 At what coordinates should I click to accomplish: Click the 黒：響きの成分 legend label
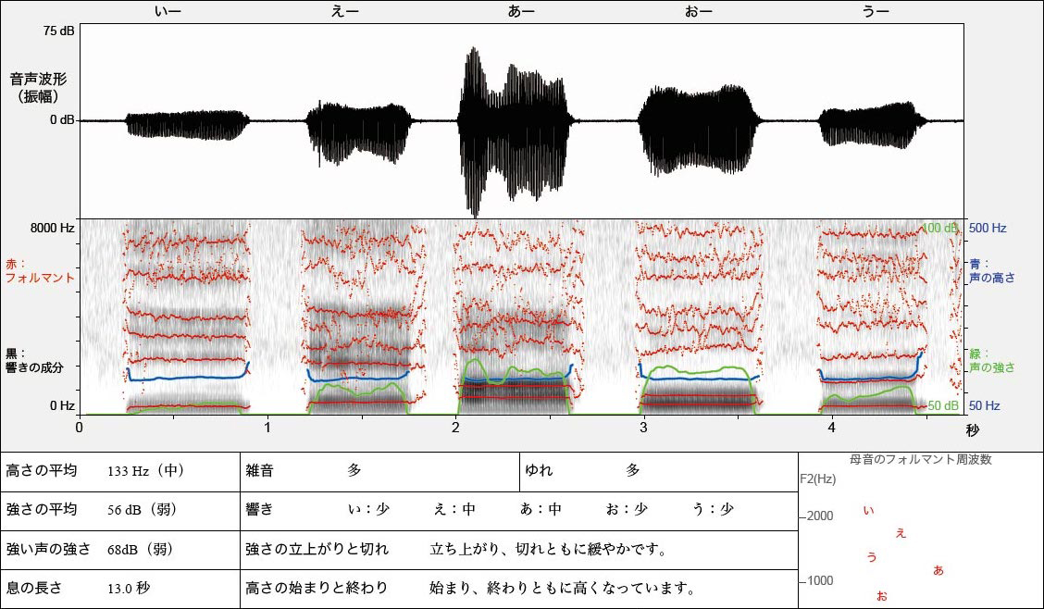[33, 360]
